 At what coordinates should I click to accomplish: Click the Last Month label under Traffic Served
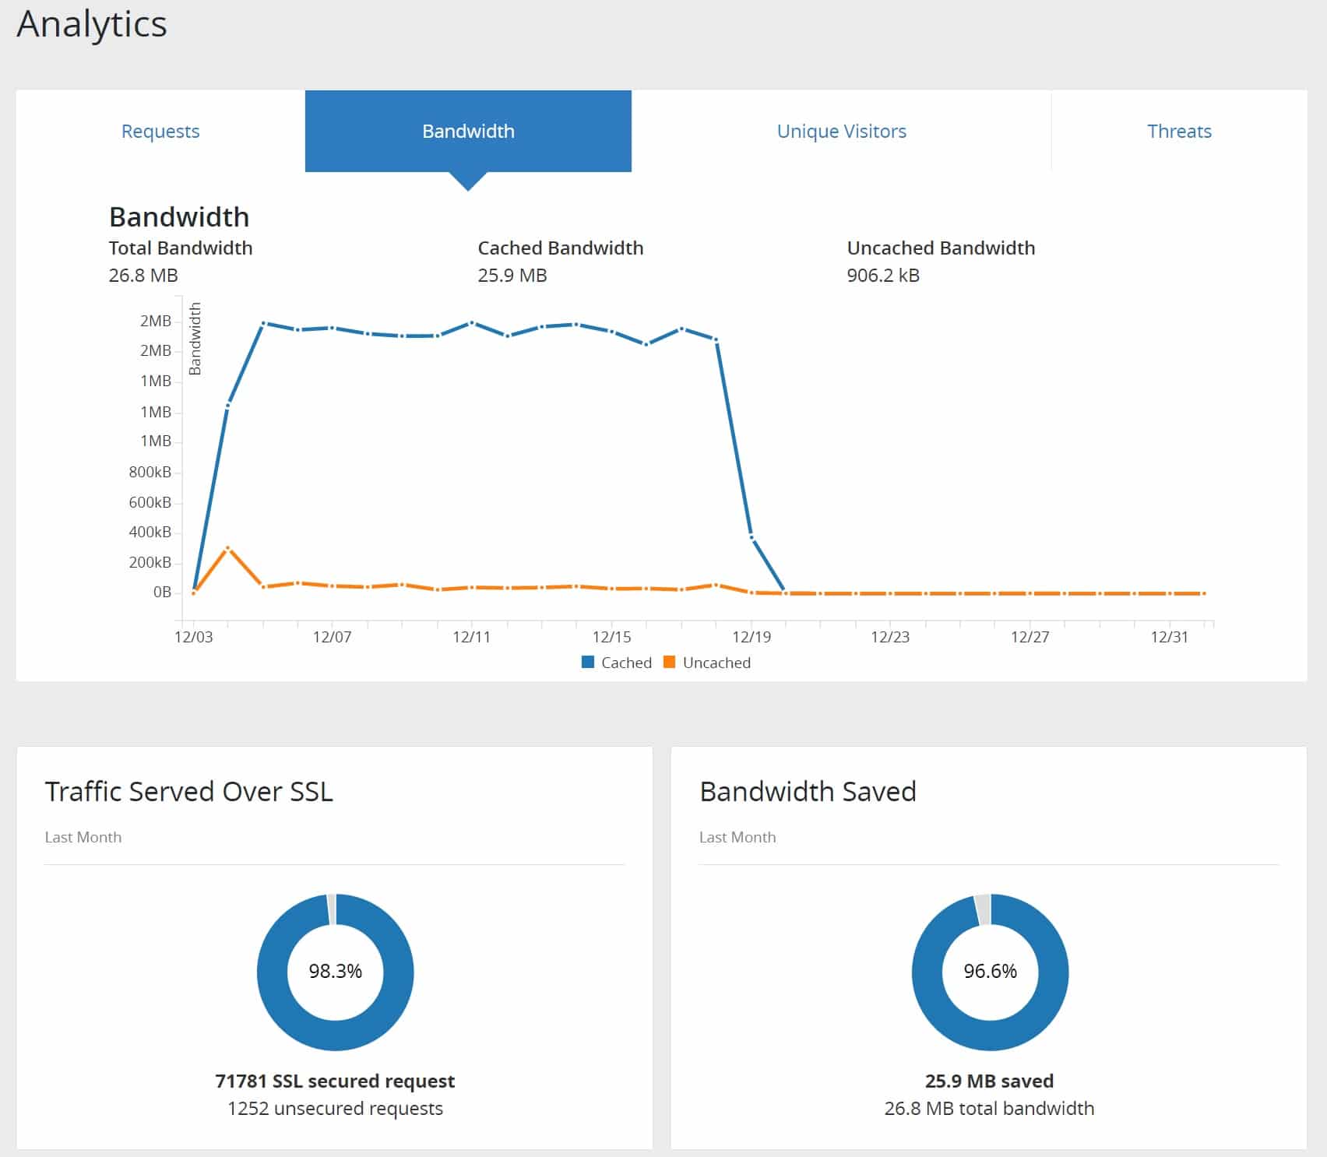pyautogui.click(x=83, y=837)
